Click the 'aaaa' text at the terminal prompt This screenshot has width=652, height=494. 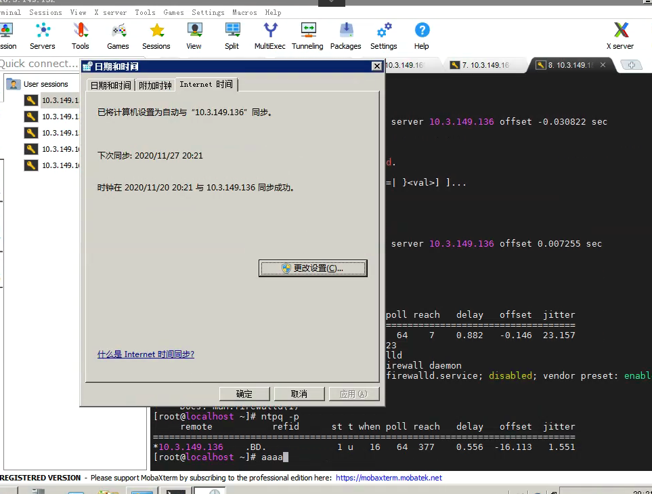(272, 457)
